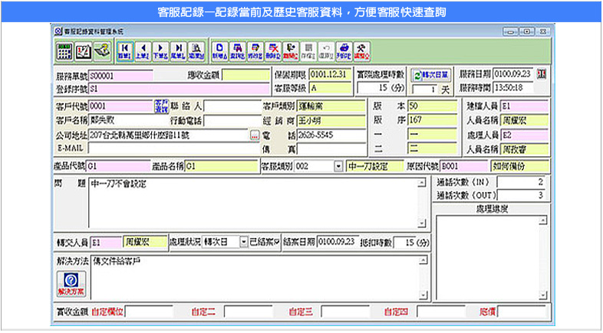
Task: Open the 處理狀況 dropdown list
Action: (x=243, y=242)
